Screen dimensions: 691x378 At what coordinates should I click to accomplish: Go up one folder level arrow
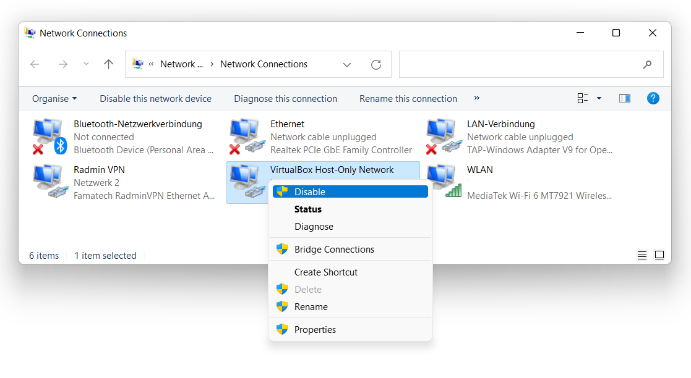pos(109,64)
